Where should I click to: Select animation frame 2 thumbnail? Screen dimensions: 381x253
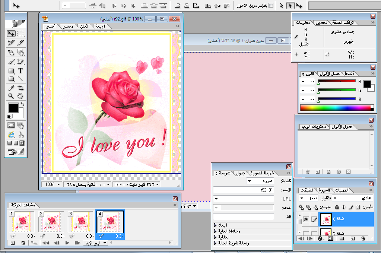[51, 222]
